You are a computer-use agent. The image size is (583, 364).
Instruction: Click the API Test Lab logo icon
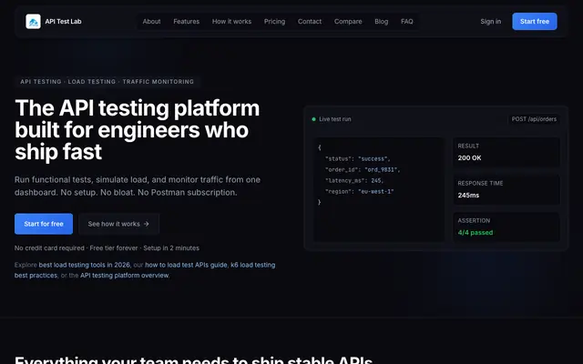[x=33, y=22]
